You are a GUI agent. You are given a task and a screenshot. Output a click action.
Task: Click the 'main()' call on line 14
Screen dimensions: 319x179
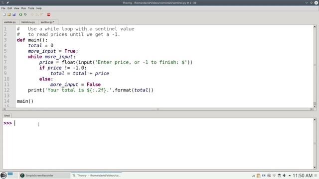25,101
